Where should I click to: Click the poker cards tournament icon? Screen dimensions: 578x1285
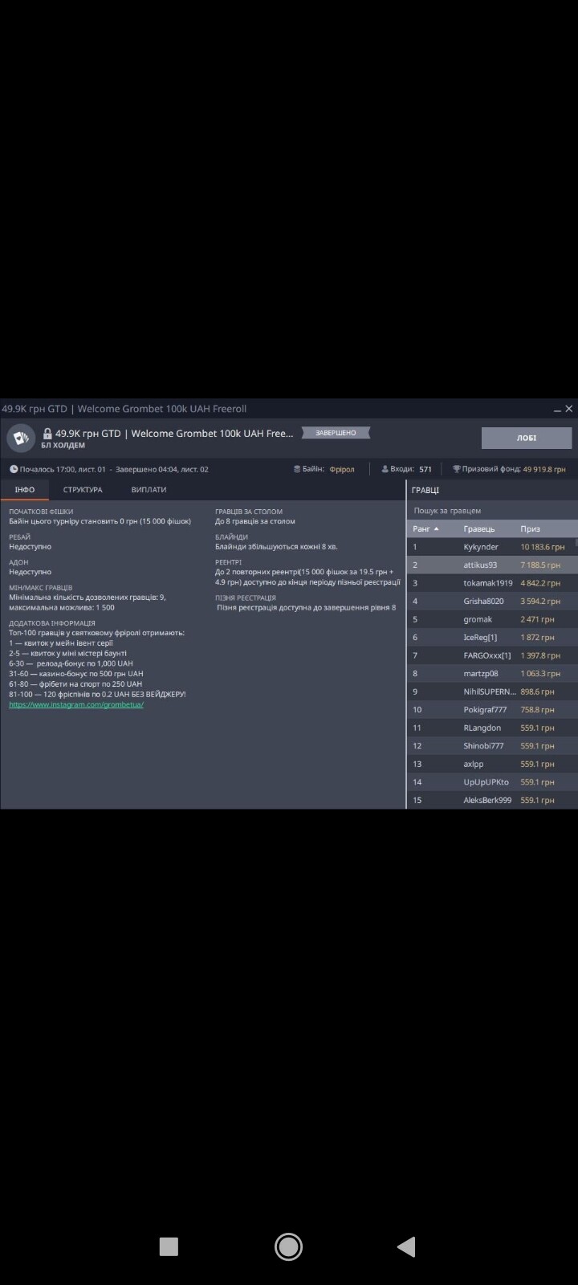21,439
